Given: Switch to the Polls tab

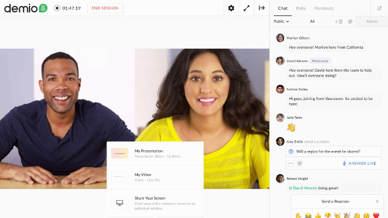Looking at the screenshot, I should 300,8.
